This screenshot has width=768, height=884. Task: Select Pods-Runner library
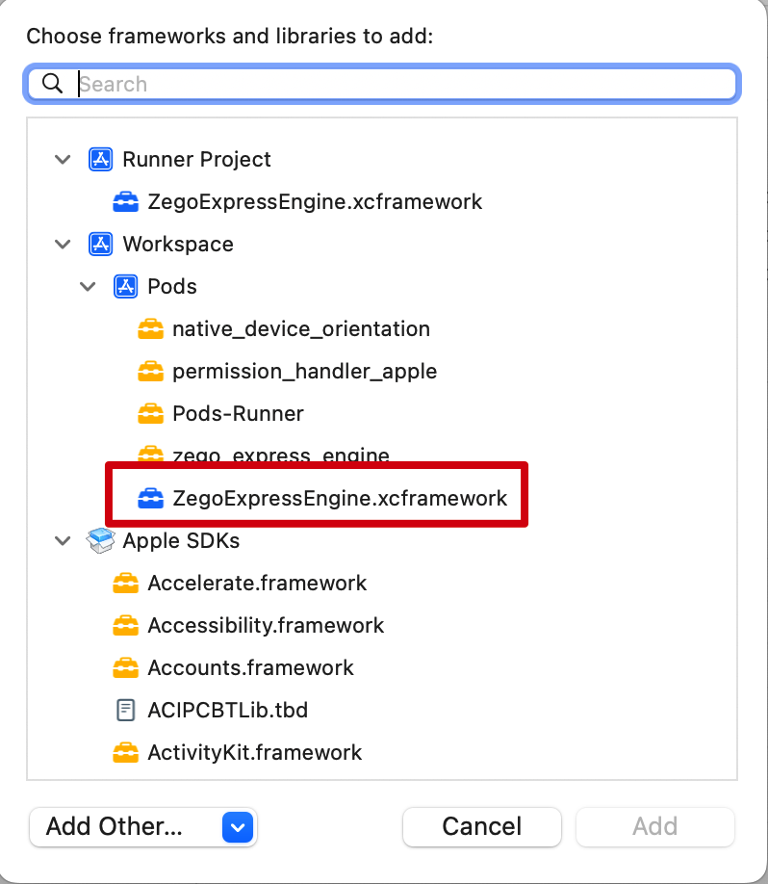[x=238, y=413]
